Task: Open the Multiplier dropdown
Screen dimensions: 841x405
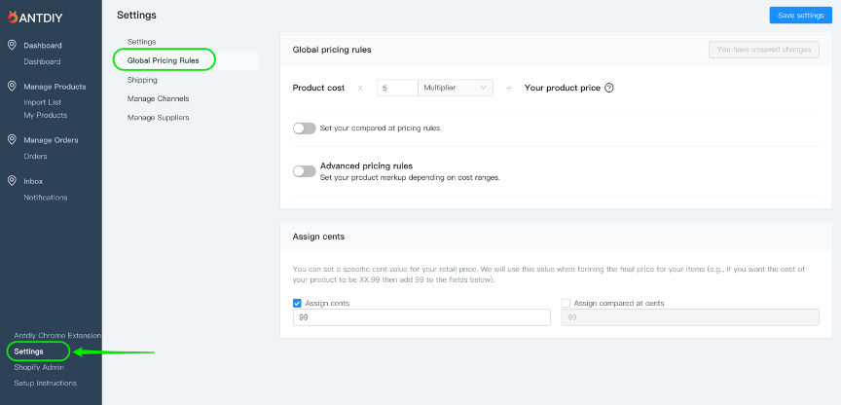Action: click(456, 88)
